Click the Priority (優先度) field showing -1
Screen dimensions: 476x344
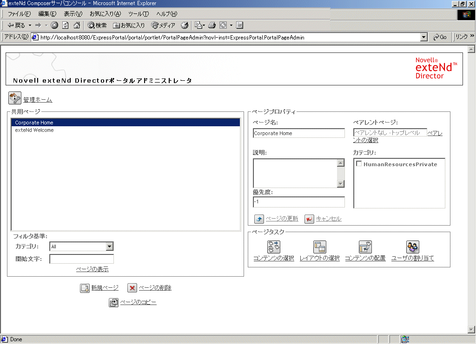[x=299, y=201]
